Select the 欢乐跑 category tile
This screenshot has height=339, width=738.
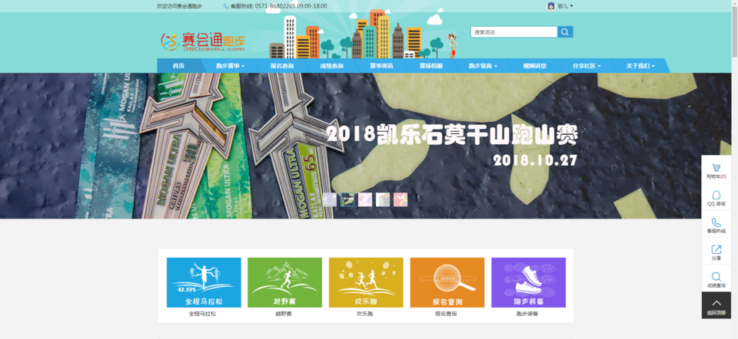pyautogui.click(x=366, y=282)
